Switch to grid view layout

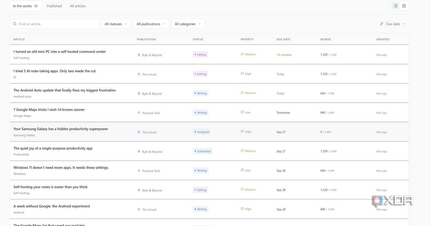click(404, 6)
